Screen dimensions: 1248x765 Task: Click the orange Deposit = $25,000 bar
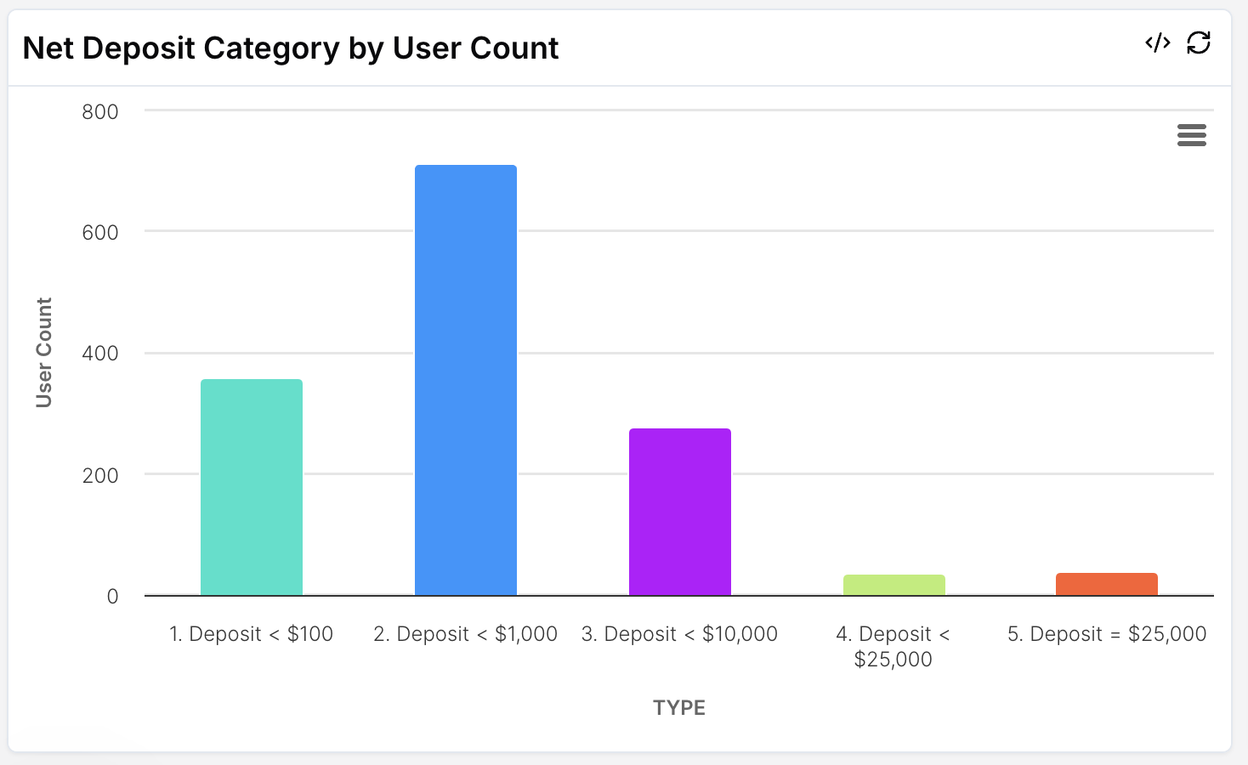click(x=1107, y=584)
